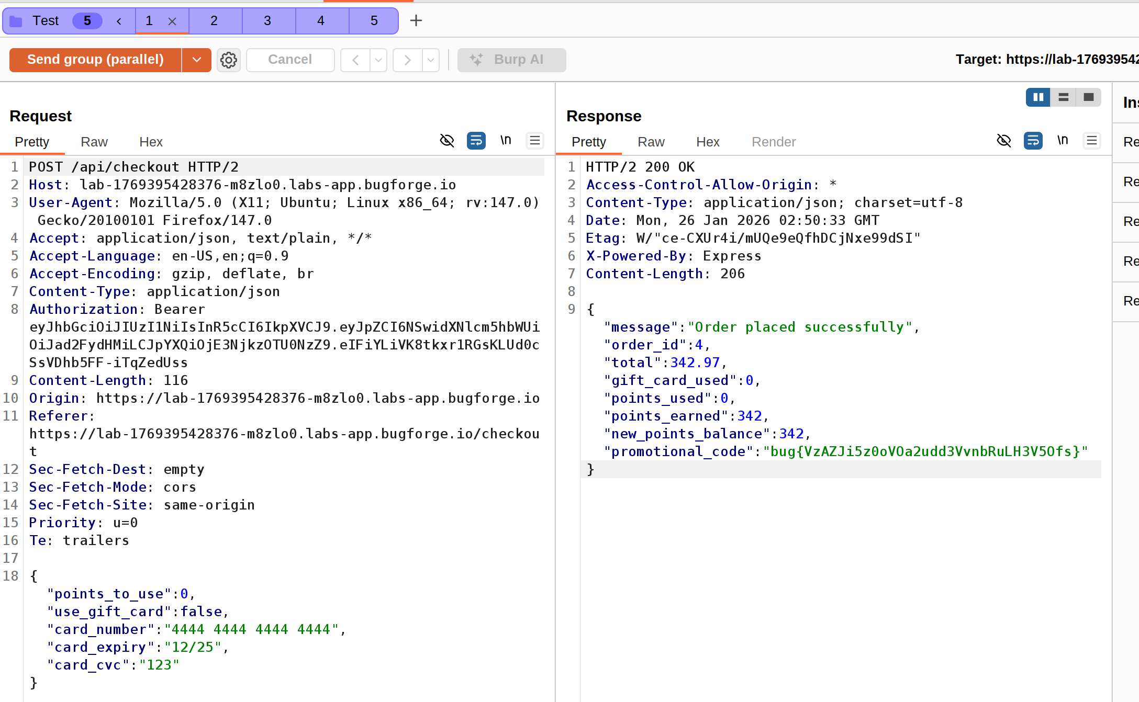Switch to the Hex tab in Request
The width and height of the screenshot is (1139, 702).
[x=151, y=142]
